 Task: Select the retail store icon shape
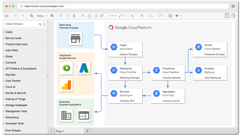click(x=76, y=39)
